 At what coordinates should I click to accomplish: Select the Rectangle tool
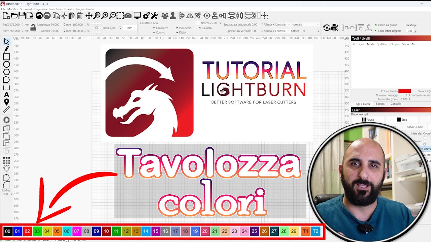pos(6,57)
